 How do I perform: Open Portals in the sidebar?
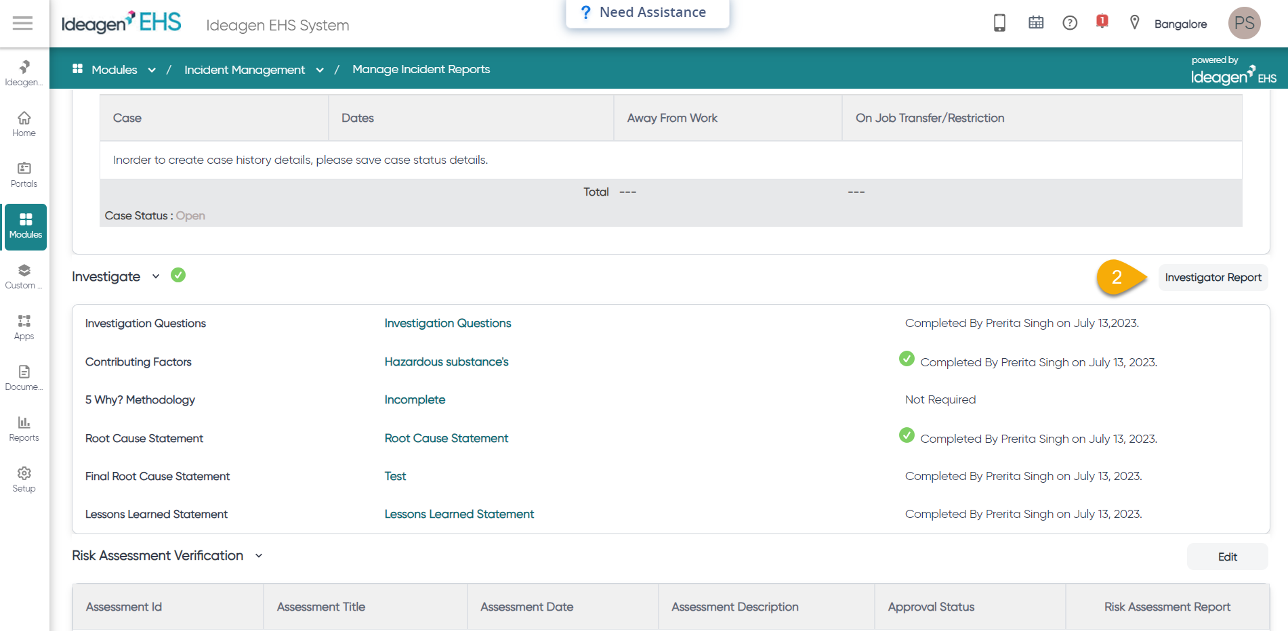24,175
